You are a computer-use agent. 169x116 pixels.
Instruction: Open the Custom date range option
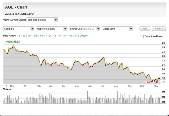[x=84, y=36]
